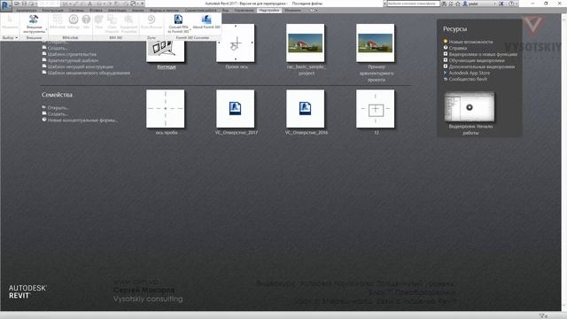Open the Пример архитектурного проекта thumbnail
The height and width of the screenshot is (319, 567).
pos(376,43)
